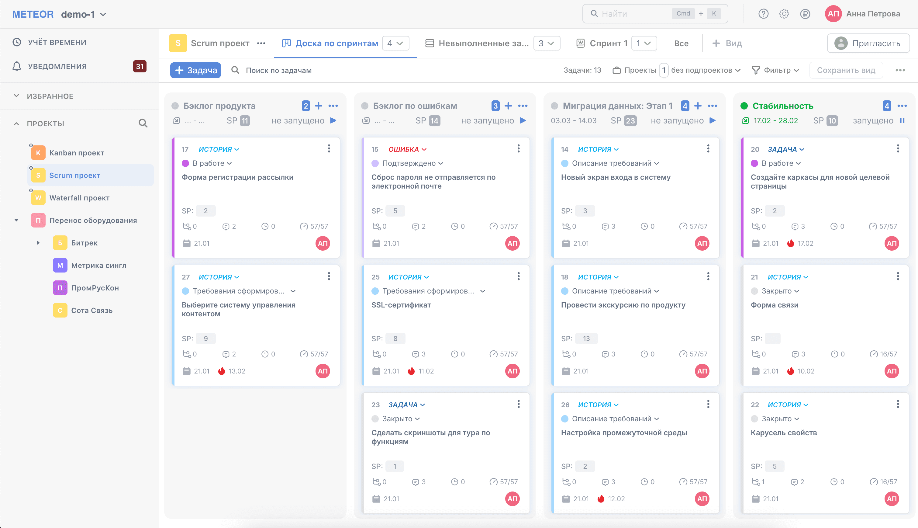Search projects with magnifier icon

[x=143, y=123]
